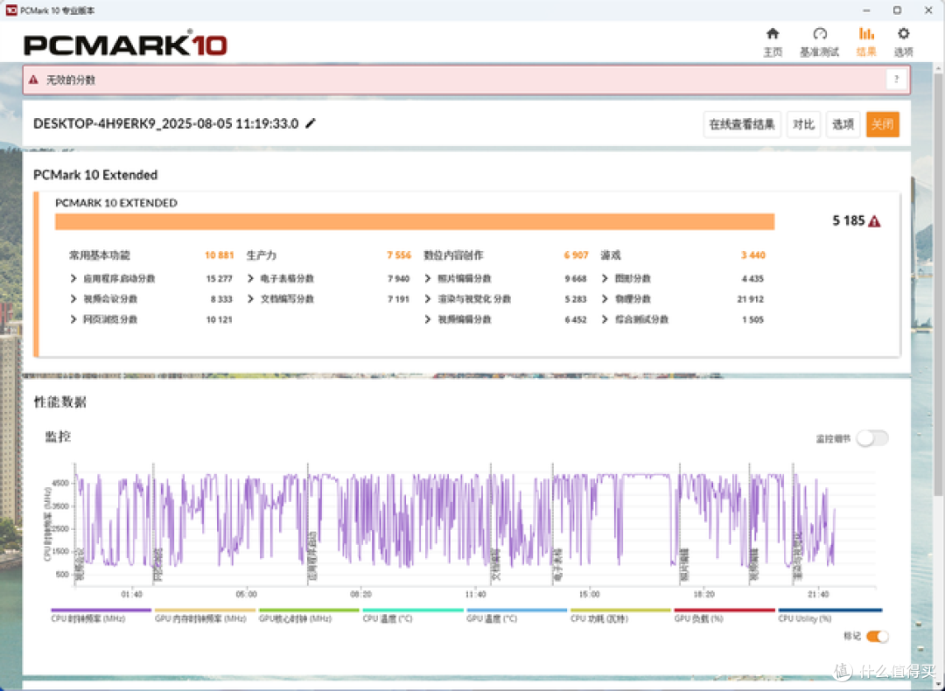Click the orange PCMark 10 Extended score bar
This screenshot has height=691, width=945.
(x=415, y=221)
